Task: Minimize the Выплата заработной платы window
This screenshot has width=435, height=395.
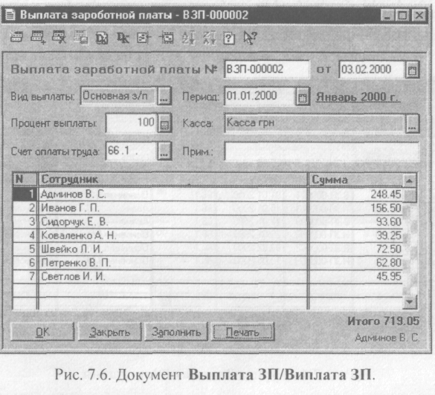Action: tap(387, 15)
